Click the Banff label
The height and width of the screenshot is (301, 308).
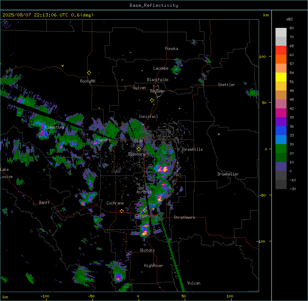44,203
